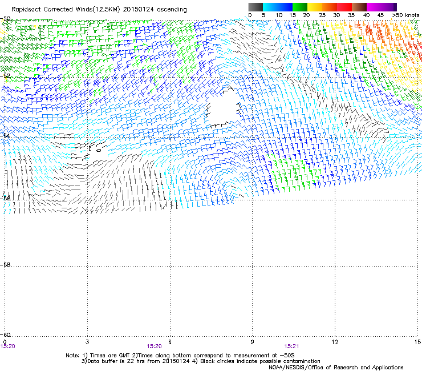Screen dimensions: 422x371
Task: Click the longitude label '6'
Action: (170, 342)
